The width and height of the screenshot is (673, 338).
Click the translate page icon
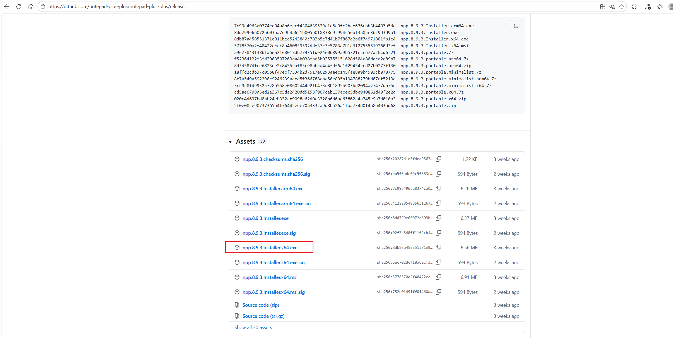pyautogui.click(x=612, y=7)
